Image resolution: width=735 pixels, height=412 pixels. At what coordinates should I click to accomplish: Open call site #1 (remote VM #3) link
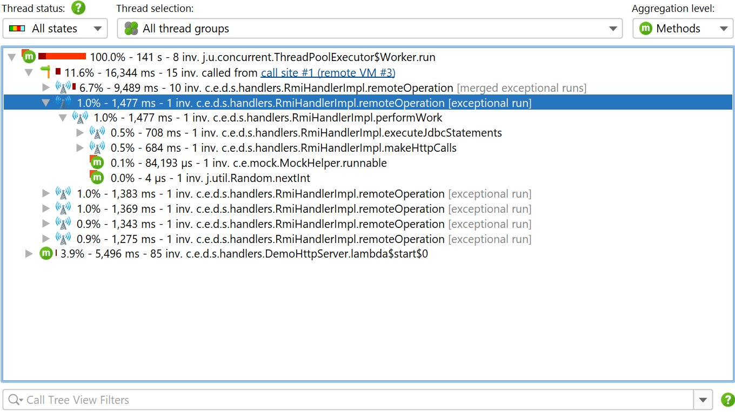coord(328,72)
